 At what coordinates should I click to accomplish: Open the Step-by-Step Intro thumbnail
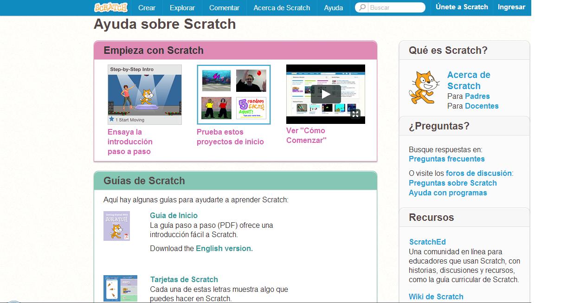point(144,94)
